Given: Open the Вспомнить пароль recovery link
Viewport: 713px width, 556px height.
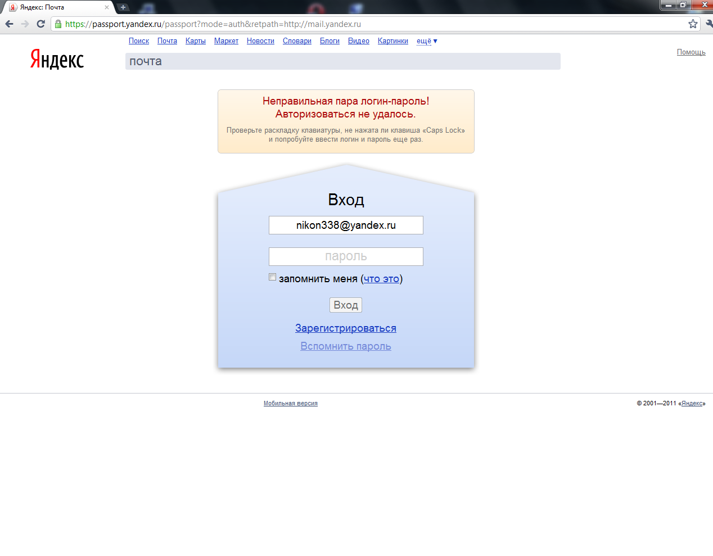Looking at the screenshot, I should 346,346.
